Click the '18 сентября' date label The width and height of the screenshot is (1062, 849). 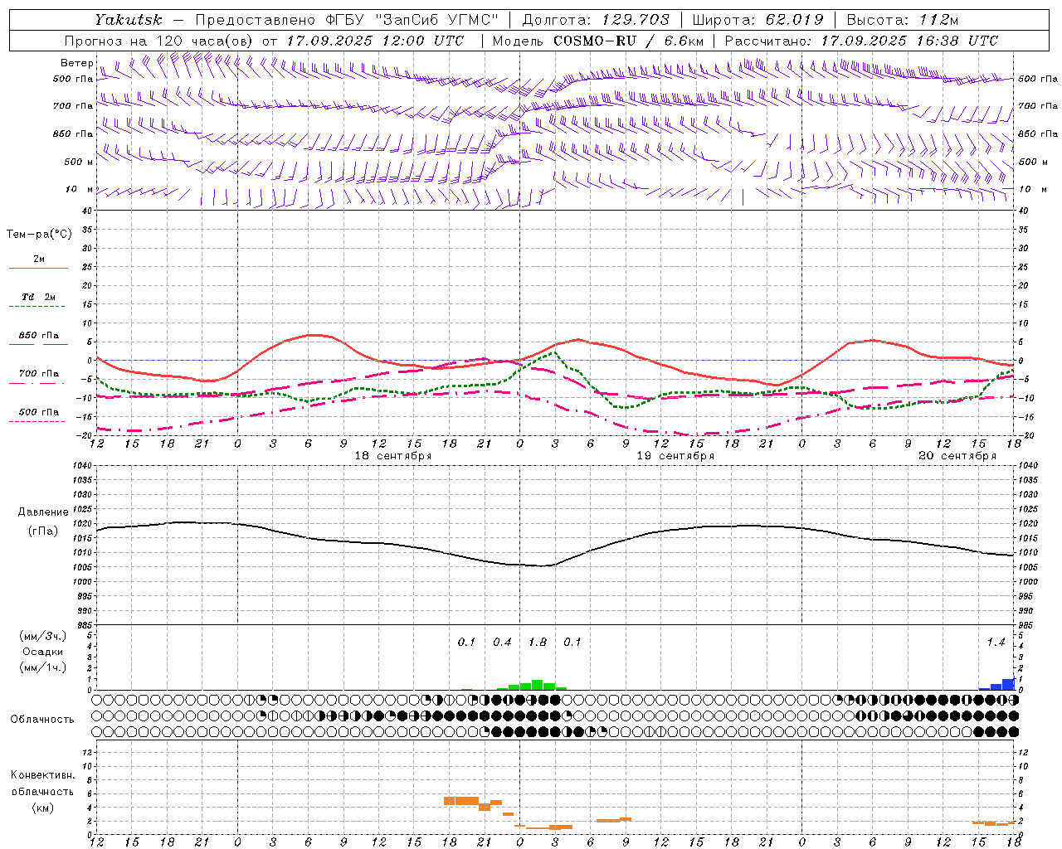393,456
